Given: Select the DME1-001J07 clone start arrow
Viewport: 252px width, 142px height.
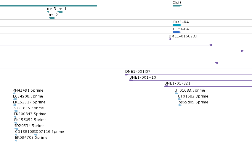Looking at the screenshot, I should coord(127,75).
